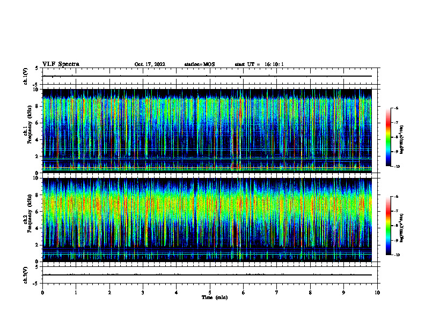This screenshot has width=425, height=328.
Task: Click the "-10" label on ch.1 color bar
Action: 397,166
